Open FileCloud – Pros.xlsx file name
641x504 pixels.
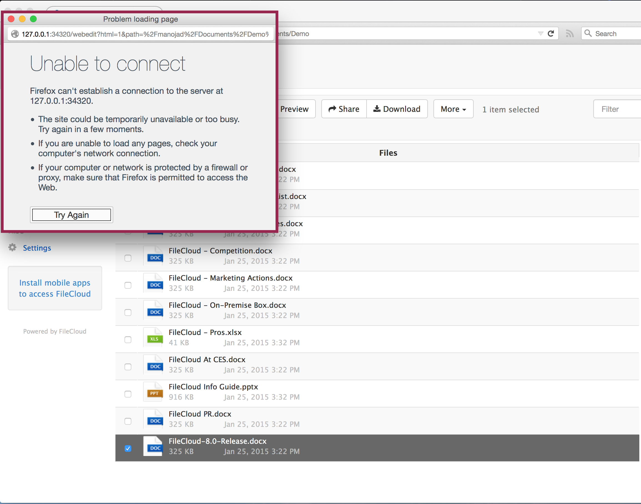point(205,332)
